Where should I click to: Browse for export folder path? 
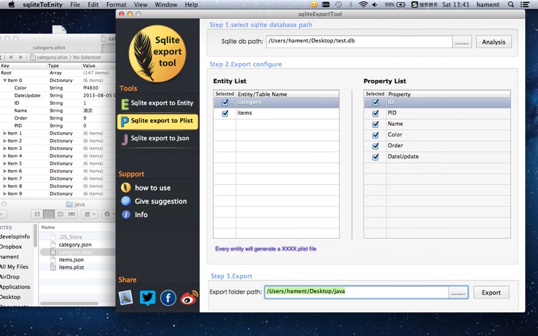tap(458, 292)
